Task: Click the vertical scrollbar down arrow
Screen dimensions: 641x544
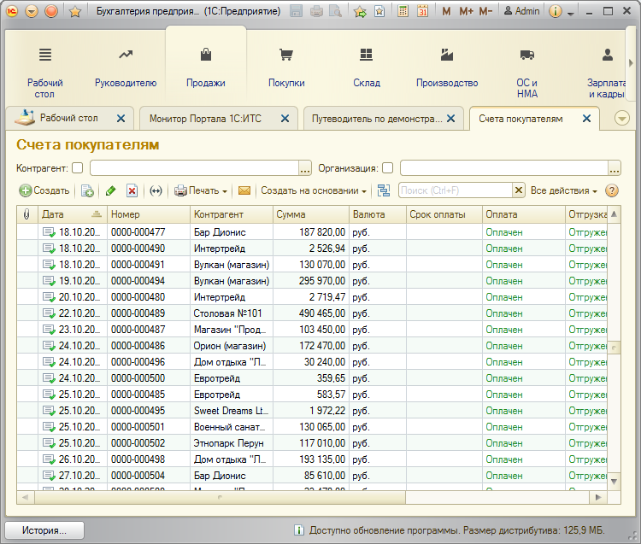Action: (x=614, y=482)
